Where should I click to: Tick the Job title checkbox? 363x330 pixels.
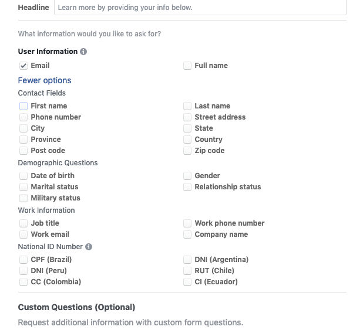(23, 223)
